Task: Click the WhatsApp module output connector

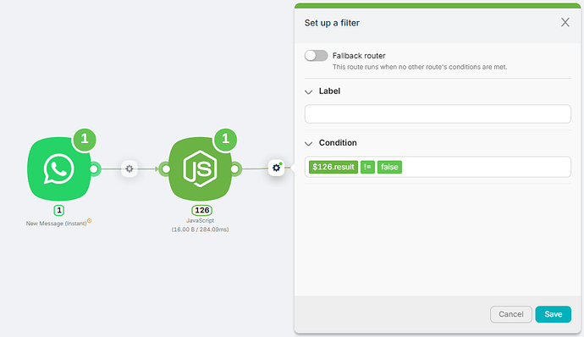Action: 94,168
